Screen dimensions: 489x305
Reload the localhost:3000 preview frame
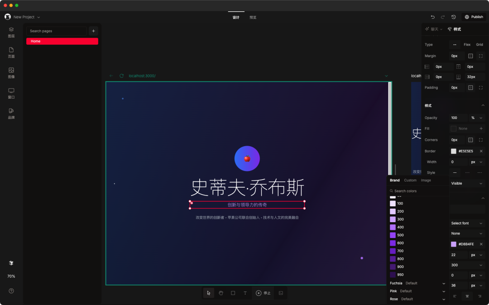(122, 76)
